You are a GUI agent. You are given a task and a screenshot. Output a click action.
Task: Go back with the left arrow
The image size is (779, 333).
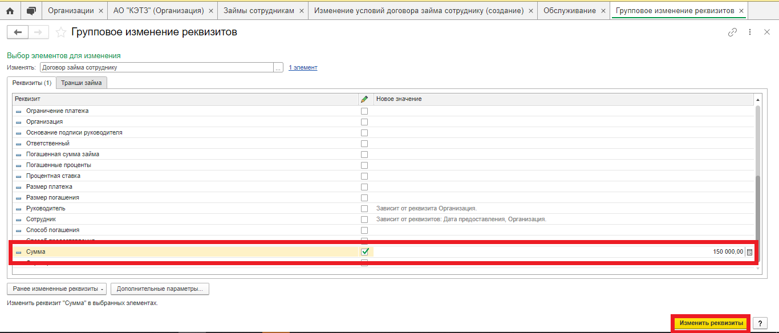pyautogui.click(x=17, y=33)
